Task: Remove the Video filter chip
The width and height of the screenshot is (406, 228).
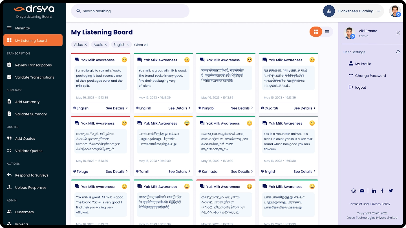Action: (x=86, y=44)
